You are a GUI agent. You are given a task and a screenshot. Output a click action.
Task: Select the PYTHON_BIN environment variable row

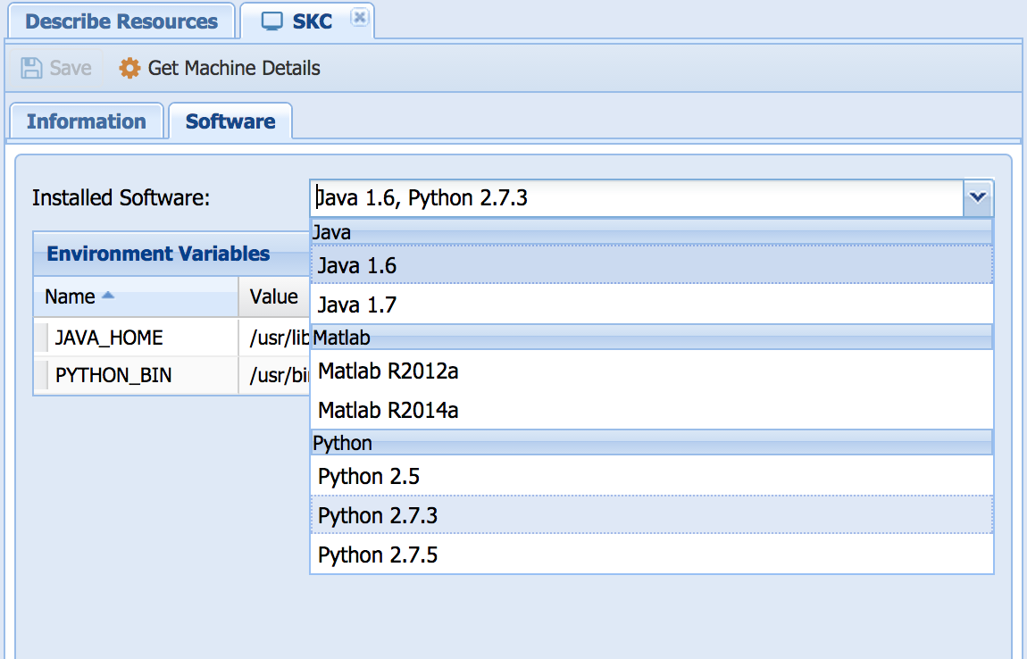coord(113,376)
